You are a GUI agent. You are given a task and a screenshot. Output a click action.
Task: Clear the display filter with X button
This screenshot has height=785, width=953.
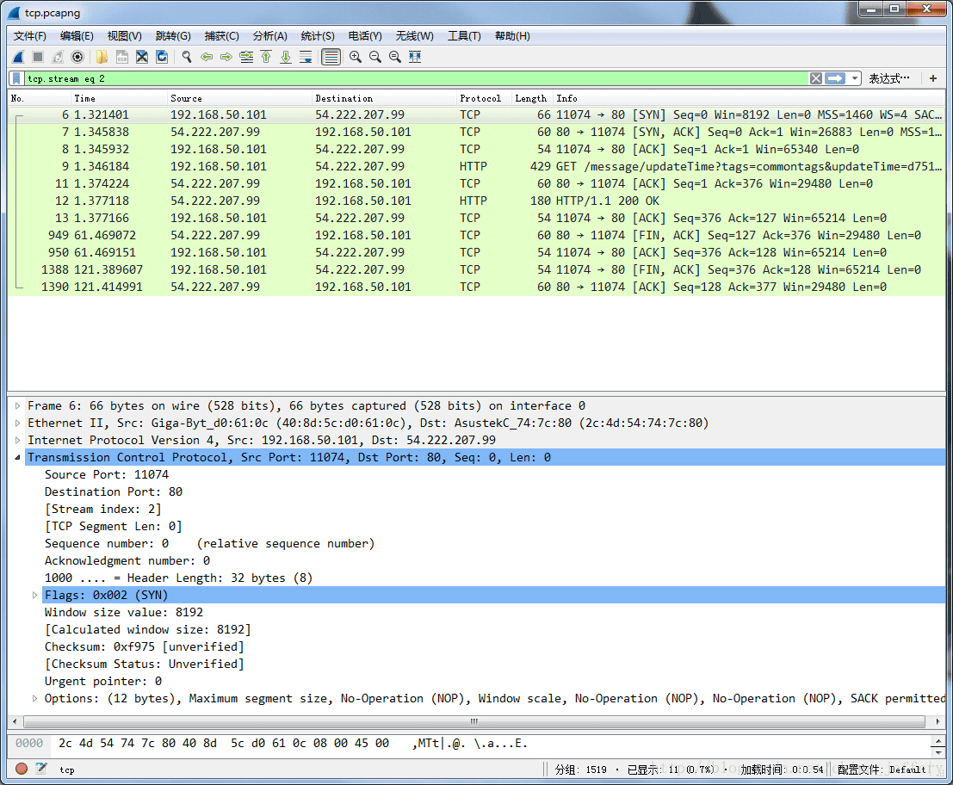tap(815, 78)
